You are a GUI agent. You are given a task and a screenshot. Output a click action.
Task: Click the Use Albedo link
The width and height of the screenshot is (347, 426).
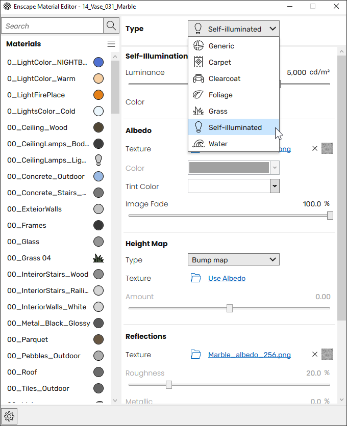[x=227, y=278]
